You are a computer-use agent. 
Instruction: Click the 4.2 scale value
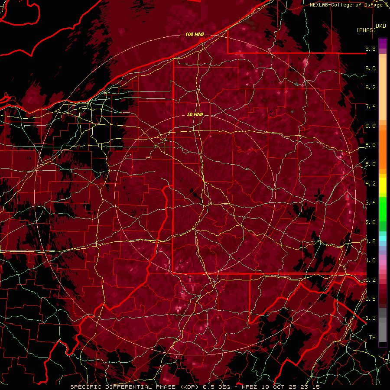point(370,184)
